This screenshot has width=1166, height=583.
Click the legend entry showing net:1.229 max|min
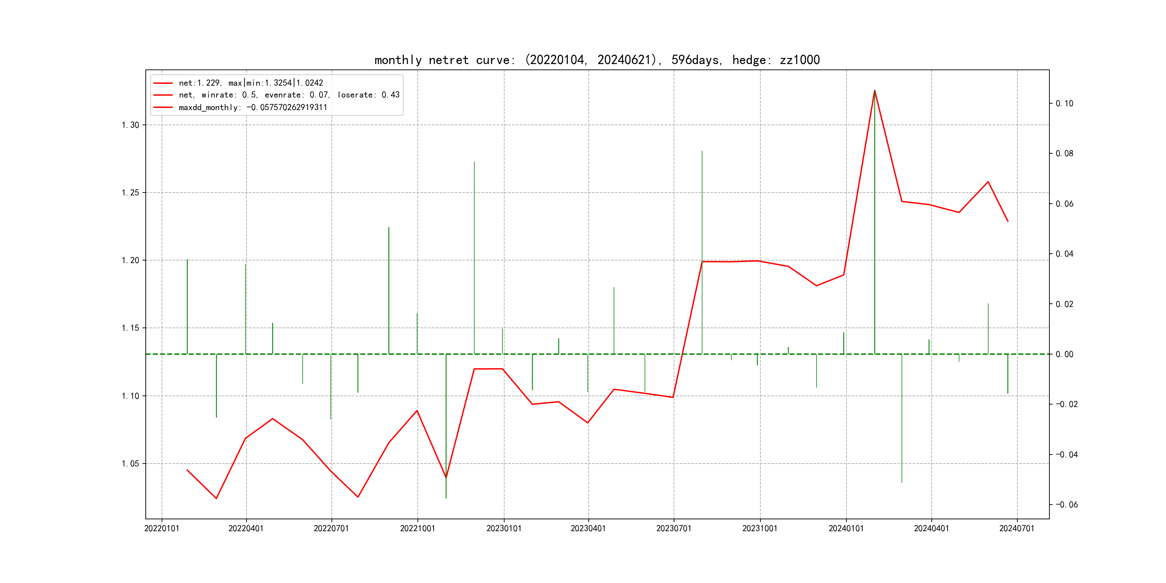tap(251, 83)
